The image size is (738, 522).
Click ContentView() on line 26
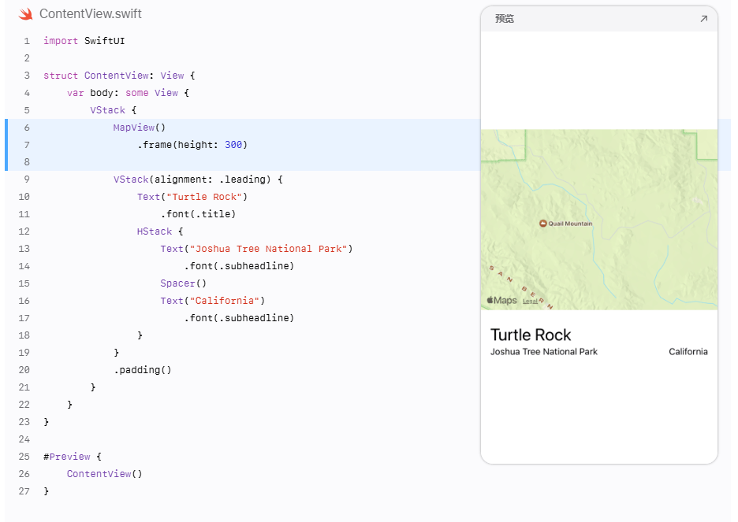point(105,474)
